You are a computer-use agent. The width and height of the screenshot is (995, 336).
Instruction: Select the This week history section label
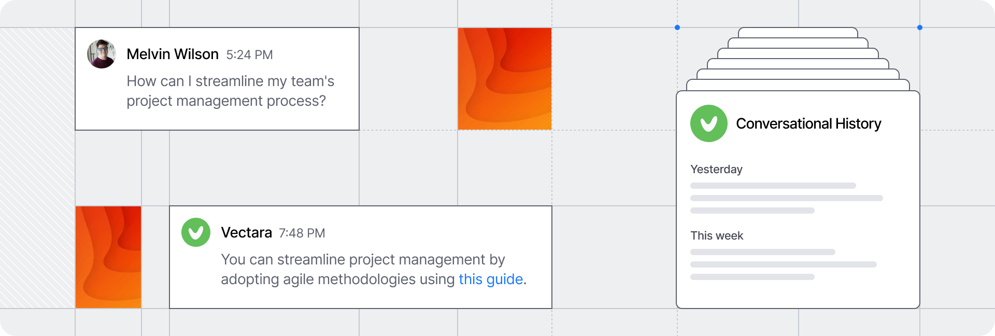tap(717, 236)
